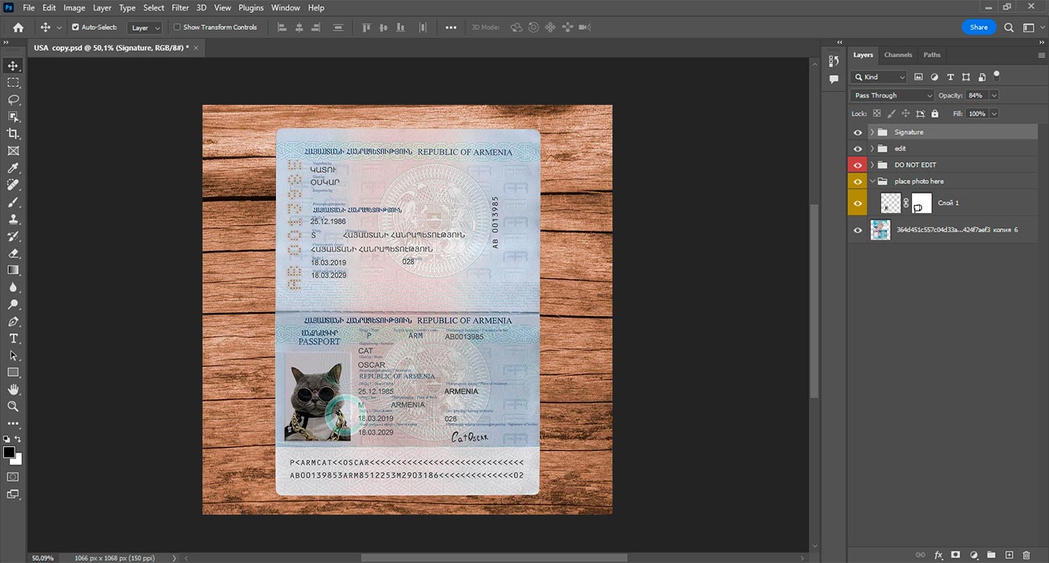The width and height of the screenshot is (1049, 563).
Task: Open the Filter menu
Action: (180, 7)
